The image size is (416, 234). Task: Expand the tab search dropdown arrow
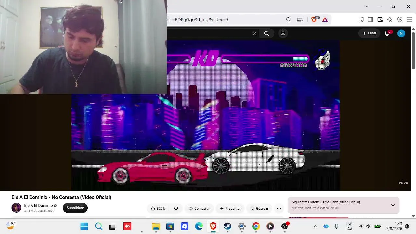(367, 6)
